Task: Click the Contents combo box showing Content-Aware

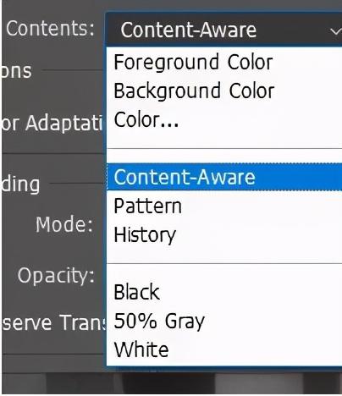Action: click(224, 30)
